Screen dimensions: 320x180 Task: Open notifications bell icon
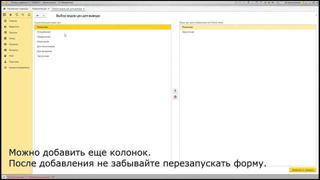[x=29, y=14]
